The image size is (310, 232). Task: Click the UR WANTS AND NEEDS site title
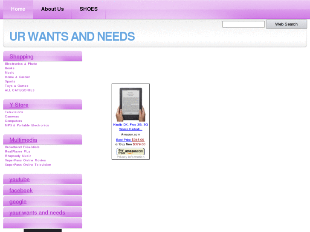(72, 37)
